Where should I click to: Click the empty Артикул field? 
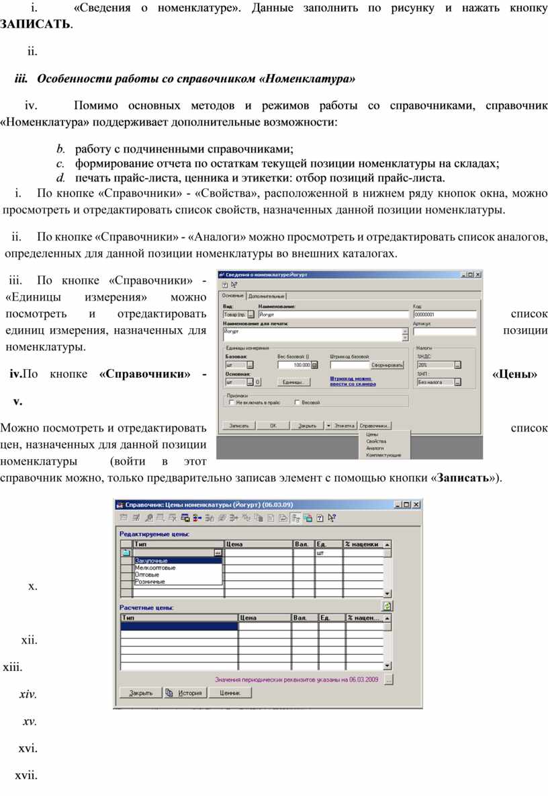[445, 331]
